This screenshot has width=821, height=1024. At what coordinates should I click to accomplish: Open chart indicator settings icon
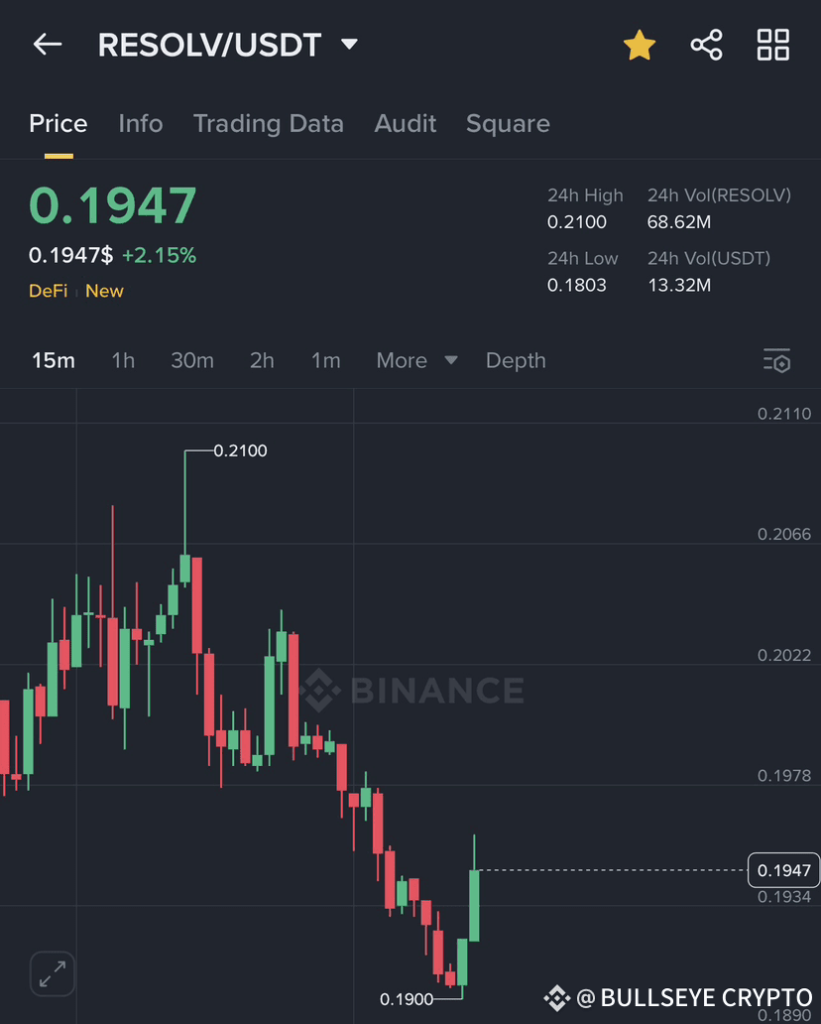(x=776, y=360)
